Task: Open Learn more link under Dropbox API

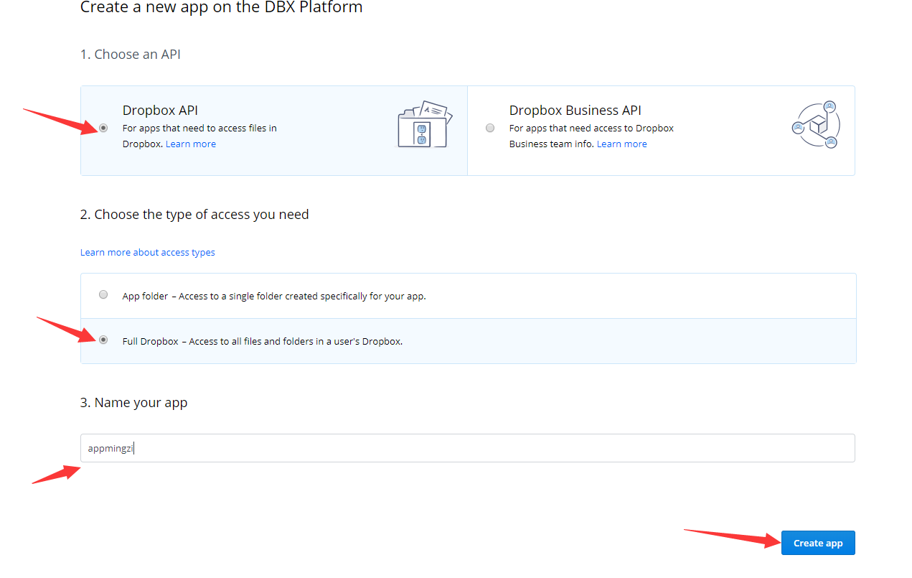Action: click(x=191, y=144)
